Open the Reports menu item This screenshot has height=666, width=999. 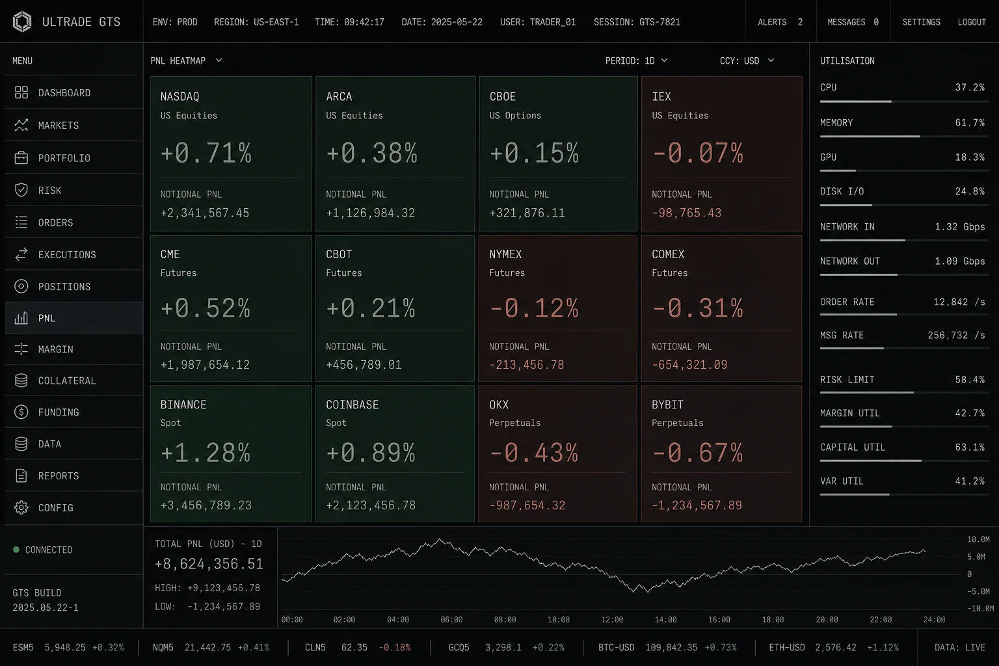[73, 475]
